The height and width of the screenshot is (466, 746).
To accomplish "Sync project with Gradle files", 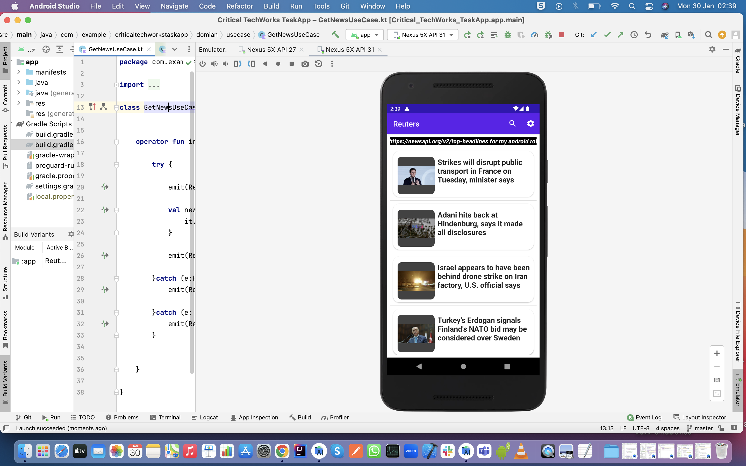I will pos(665,34).
